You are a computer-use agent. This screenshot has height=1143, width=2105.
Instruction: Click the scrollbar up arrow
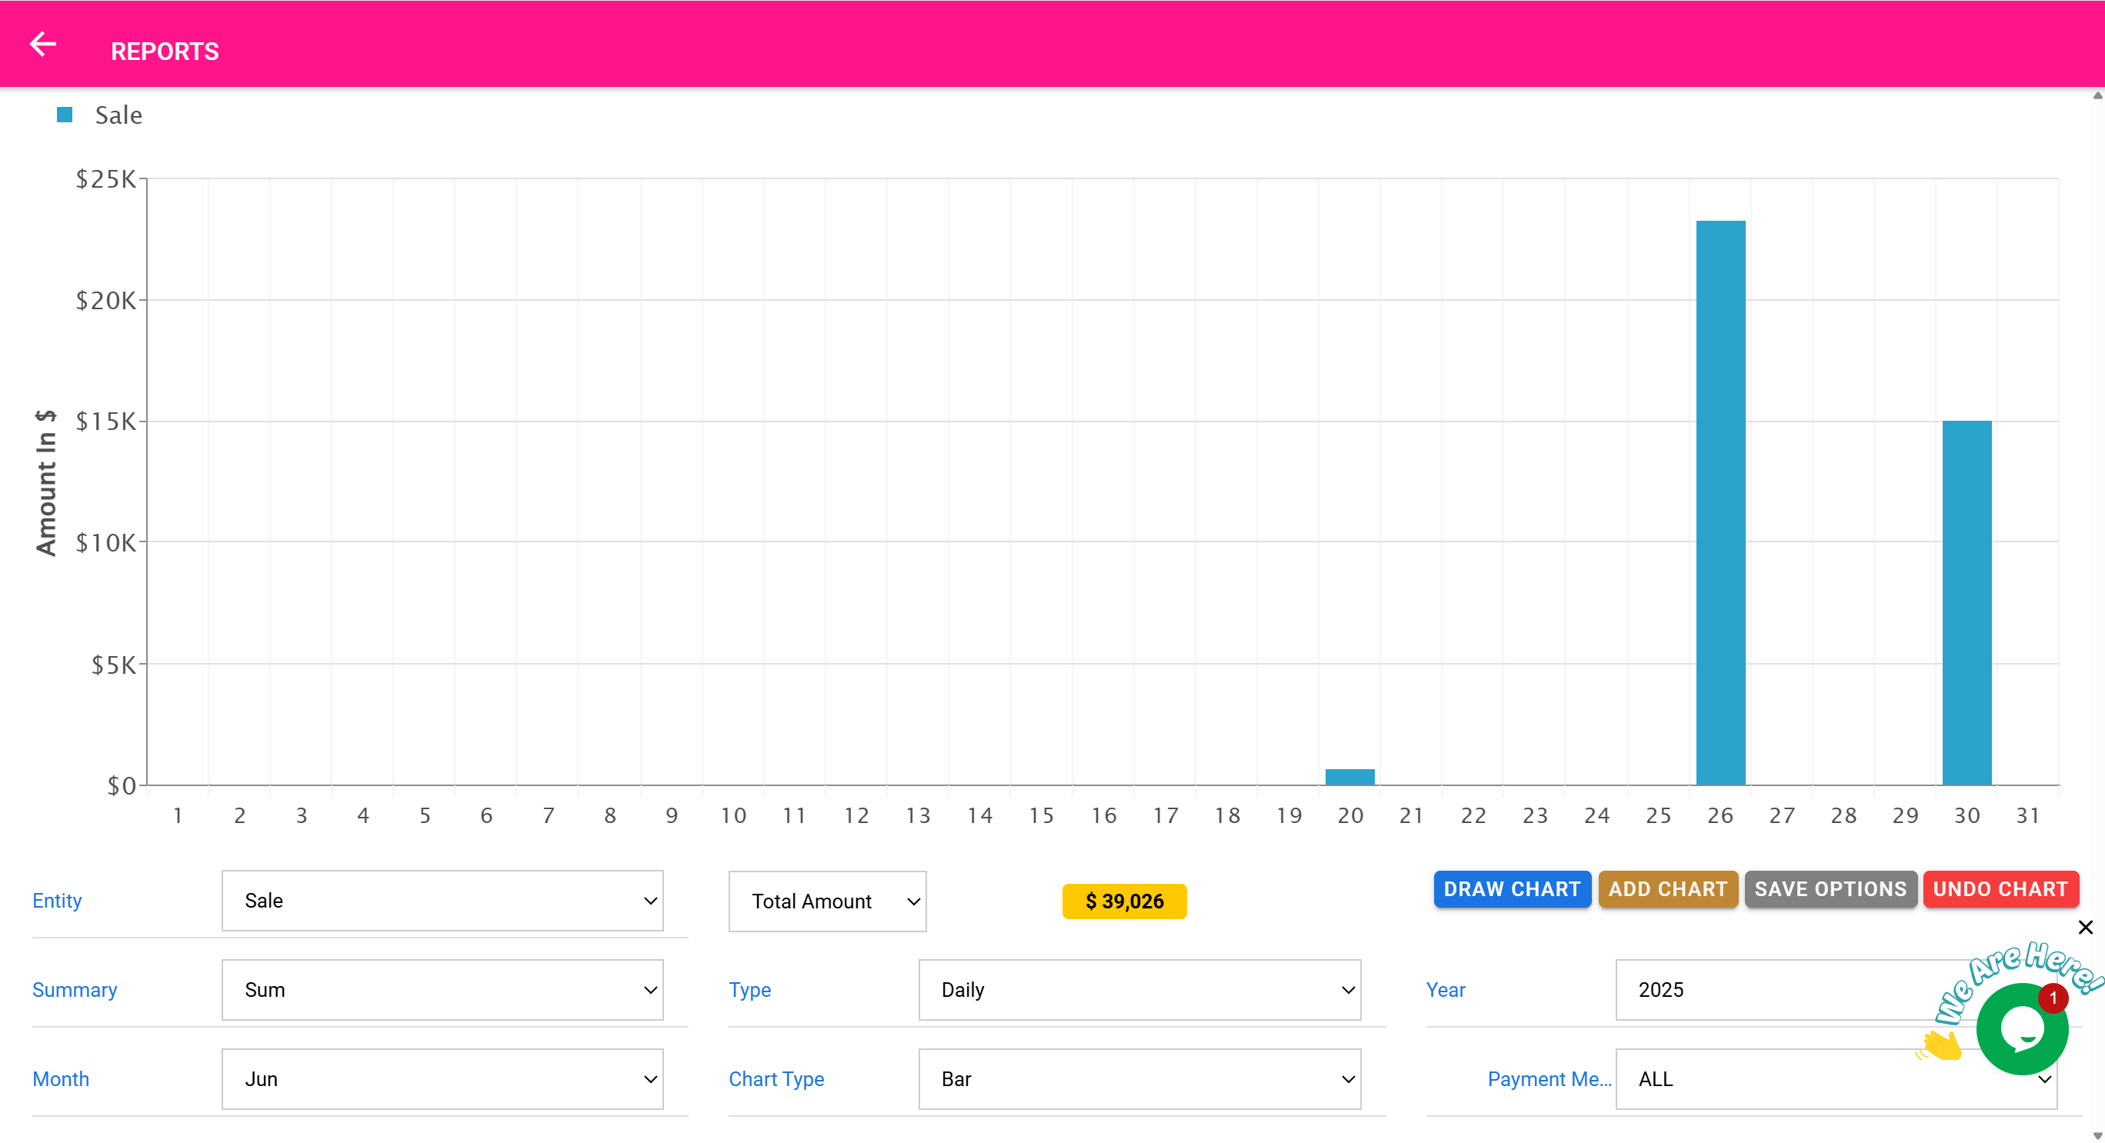coord(2097,95)
